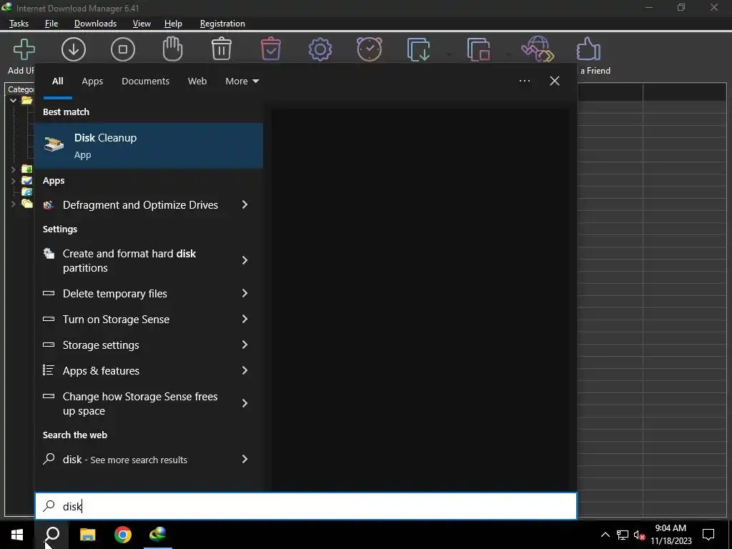732x549 pixels.
Task: Open the More dropdown in search filters
Action: click(242, 81)
